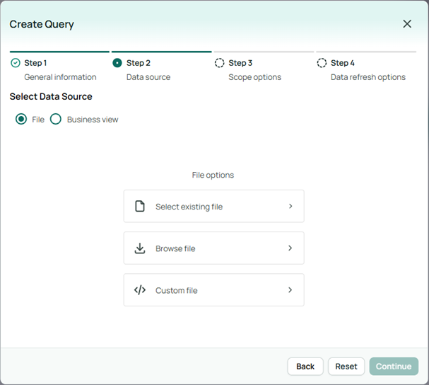Screen dimensions: 429x385
Task: Click the Step 4 dashed circle icon
Action: pyautogui.click(x=322, y=63)
